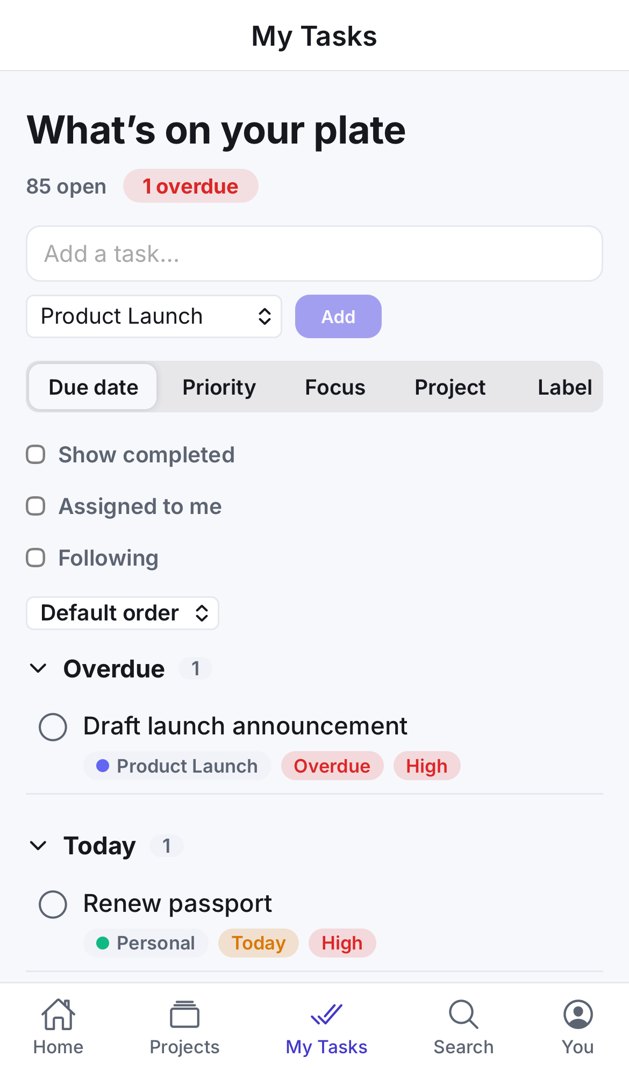629x1071 pixels.
Task: Switch grouping to Priority tab
Action: tap(219, 387)
